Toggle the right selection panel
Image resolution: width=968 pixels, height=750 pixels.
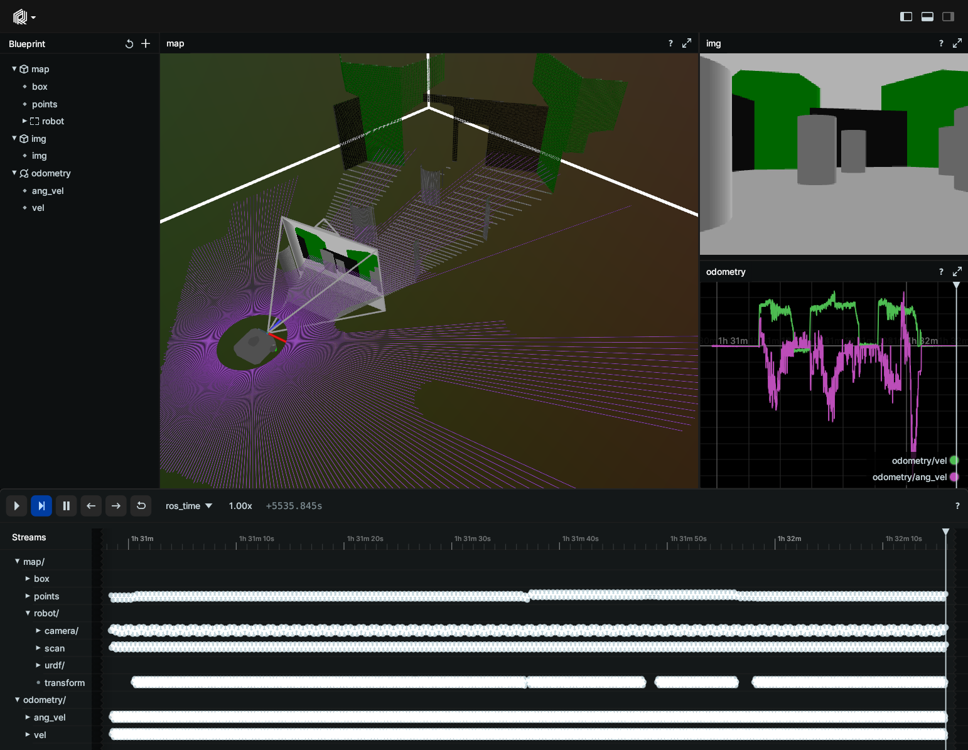pos(948,17)
